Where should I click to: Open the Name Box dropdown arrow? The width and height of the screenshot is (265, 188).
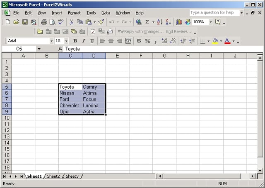39,49
